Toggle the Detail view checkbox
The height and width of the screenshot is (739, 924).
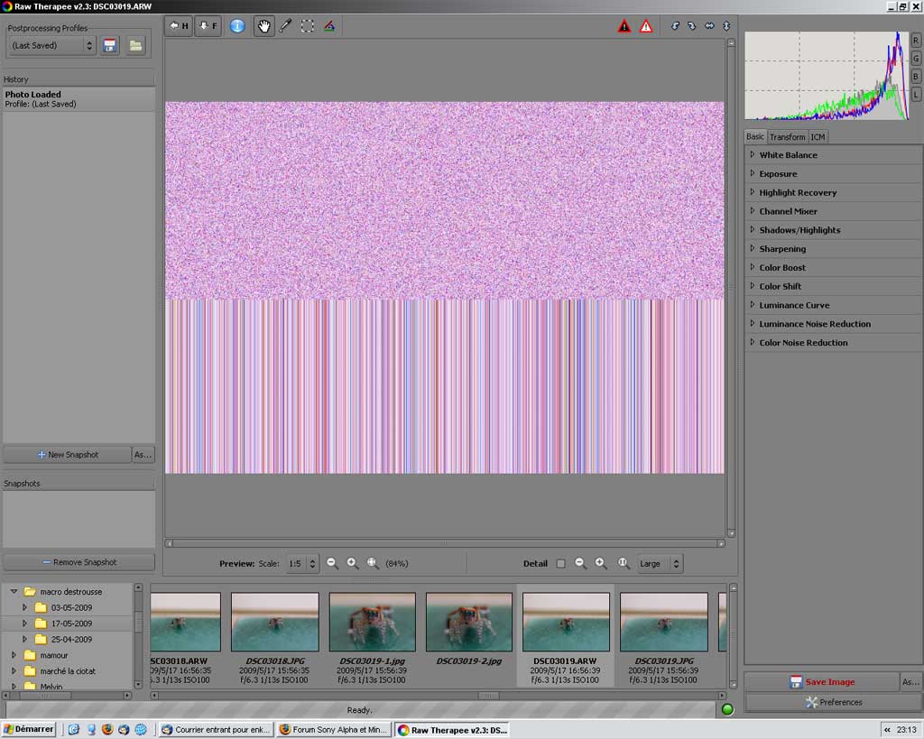coord(560,564)
